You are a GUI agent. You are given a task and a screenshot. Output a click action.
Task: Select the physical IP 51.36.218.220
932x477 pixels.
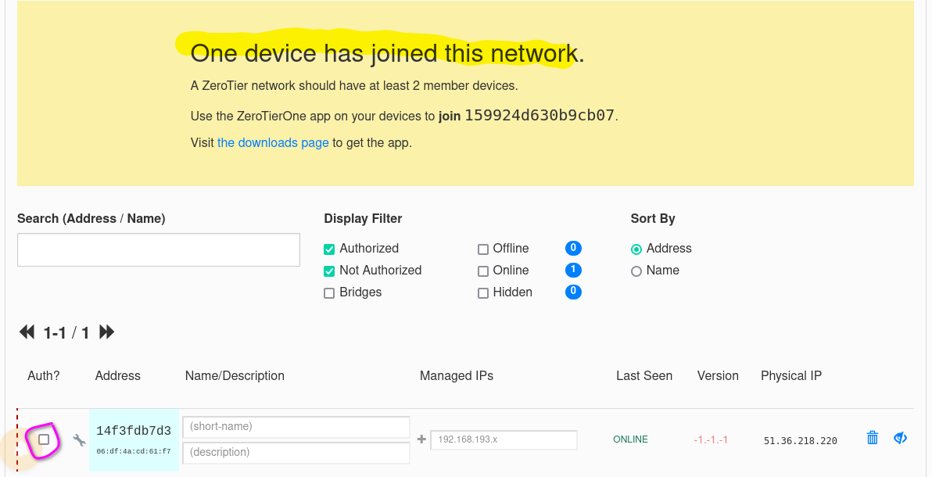pyautogui.click(x=801, y=441)
